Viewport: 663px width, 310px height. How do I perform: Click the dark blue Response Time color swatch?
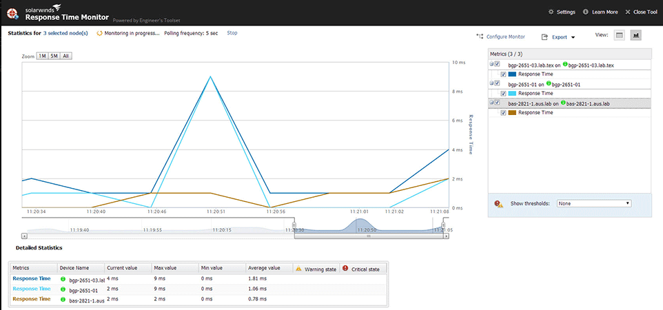[x=512, y=74]
